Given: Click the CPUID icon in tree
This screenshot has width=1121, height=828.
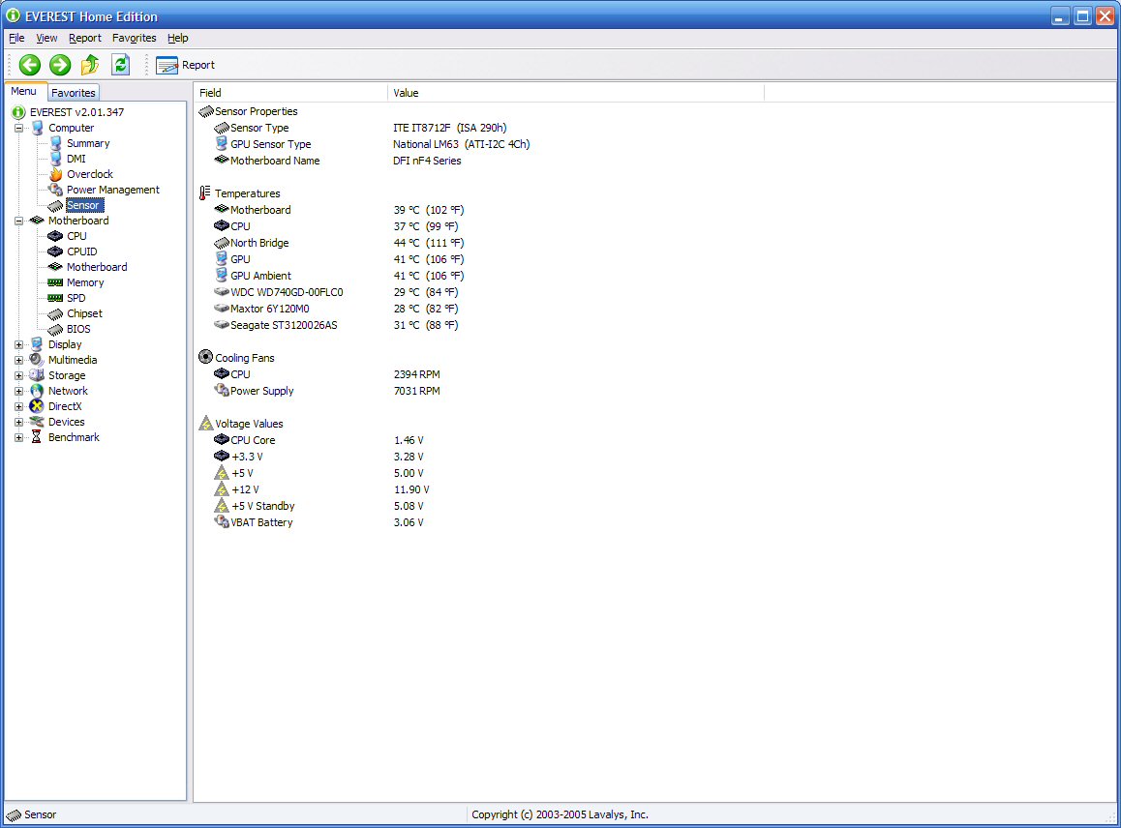Looking at the screenshot, I should (55, 251).
